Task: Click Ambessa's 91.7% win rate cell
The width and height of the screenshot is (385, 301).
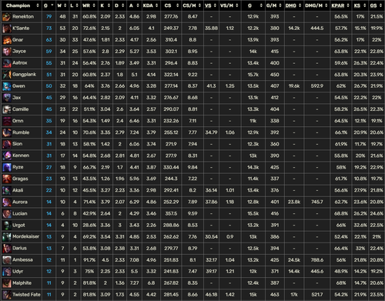Action: pos(89,260)
